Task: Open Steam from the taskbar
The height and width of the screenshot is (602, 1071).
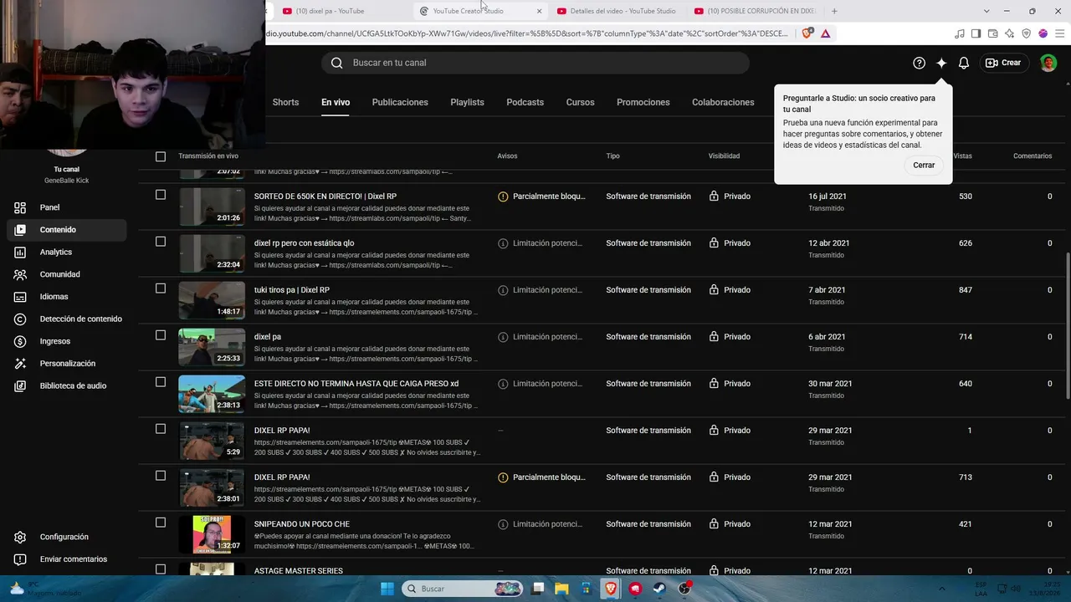Action: tap(660, 589)
